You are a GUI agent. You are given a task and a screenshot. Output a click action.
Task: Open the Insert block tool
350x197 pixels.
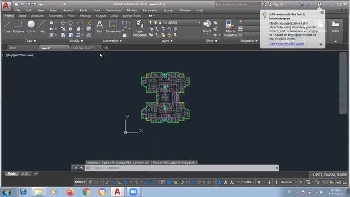[207, 27]
